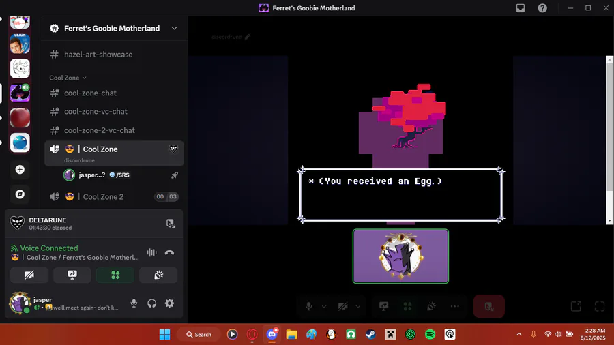614x345 pixels.
Task: Open the Discord help question mark
Action: click(x=542, y=7)
